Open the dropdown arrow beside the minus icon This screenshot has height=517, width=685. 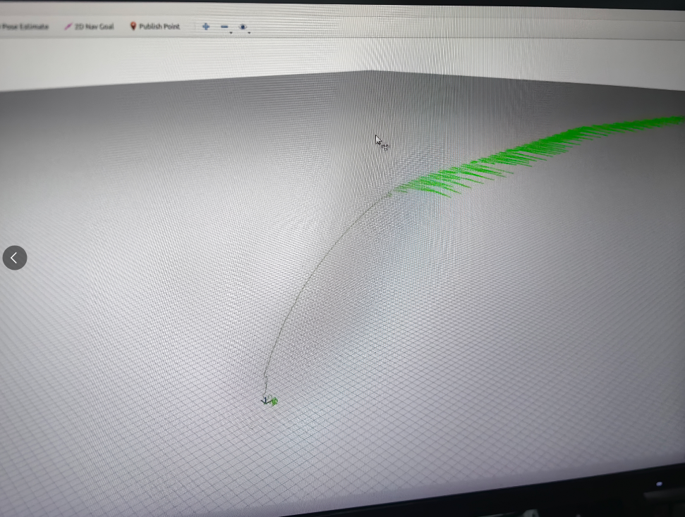[231, 32]
